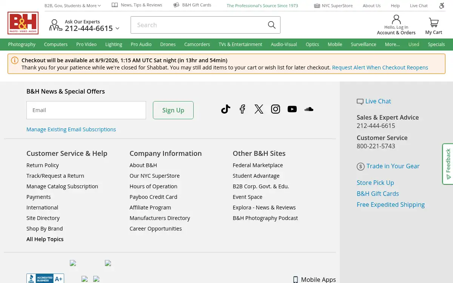Open the Feedback side tab
The image size is (453, 283).
448,164
